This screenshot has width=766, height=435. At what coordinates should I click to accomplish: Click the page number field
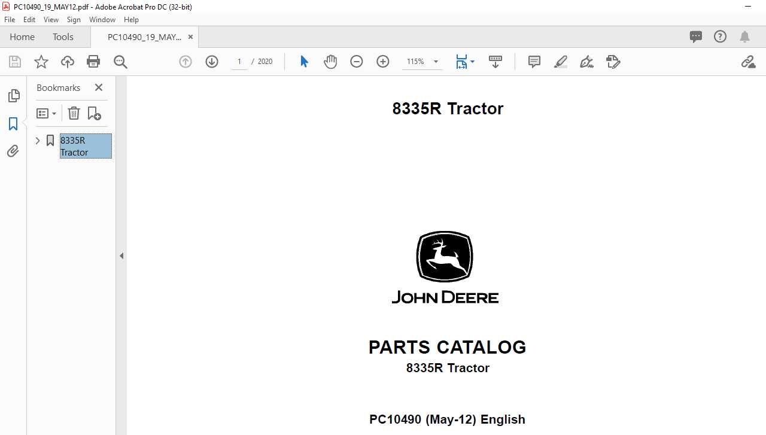tap(239, 62)
